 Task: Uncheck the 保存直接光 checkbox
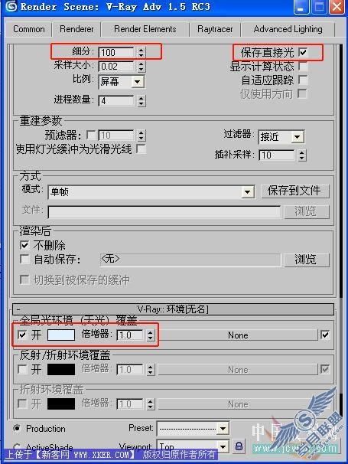pos(303,52)
